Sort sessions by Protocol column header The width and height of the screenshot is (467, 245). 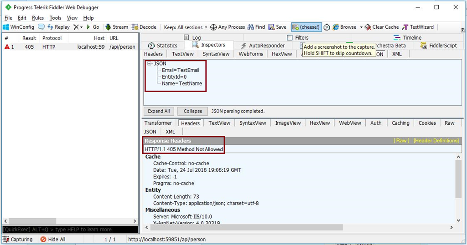[x=52, y=38]
